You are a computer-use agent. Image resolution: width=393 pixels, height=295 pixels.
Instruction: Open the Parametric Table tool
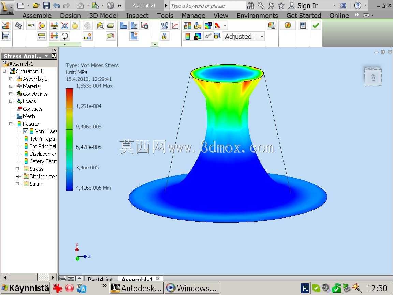(5, 37)
